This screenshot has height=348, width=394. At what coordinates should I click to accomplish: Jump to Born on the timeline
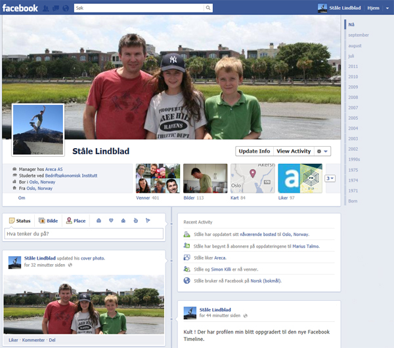click(353, 201)
